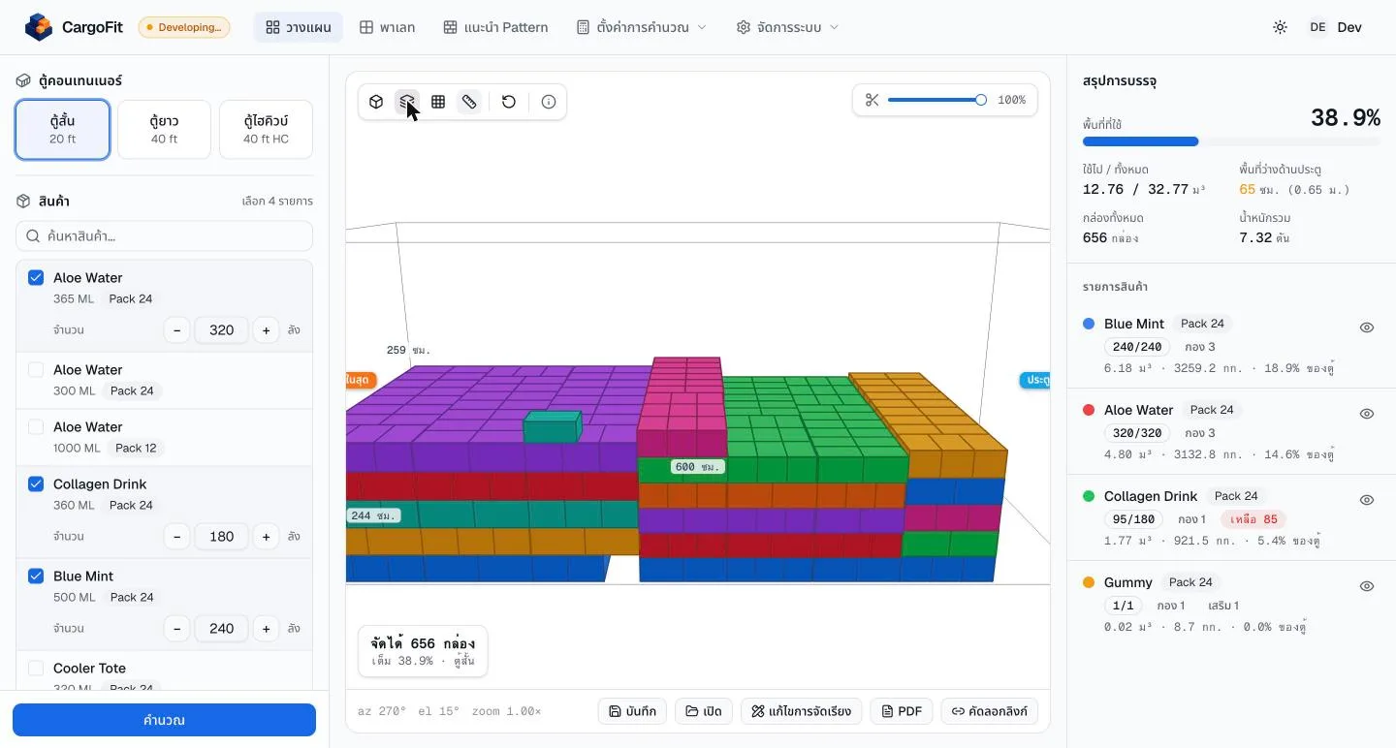The height and width of the screenshot is (748, 1396).
Task: Hide Aloe Water with its eye icon
Action: pos(1367,414)
